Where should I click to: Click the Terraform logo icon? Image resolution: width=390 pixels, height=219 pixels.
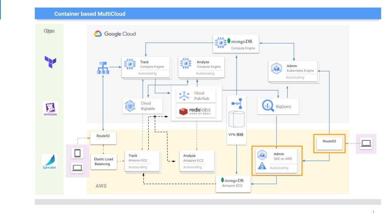(51, 62)
